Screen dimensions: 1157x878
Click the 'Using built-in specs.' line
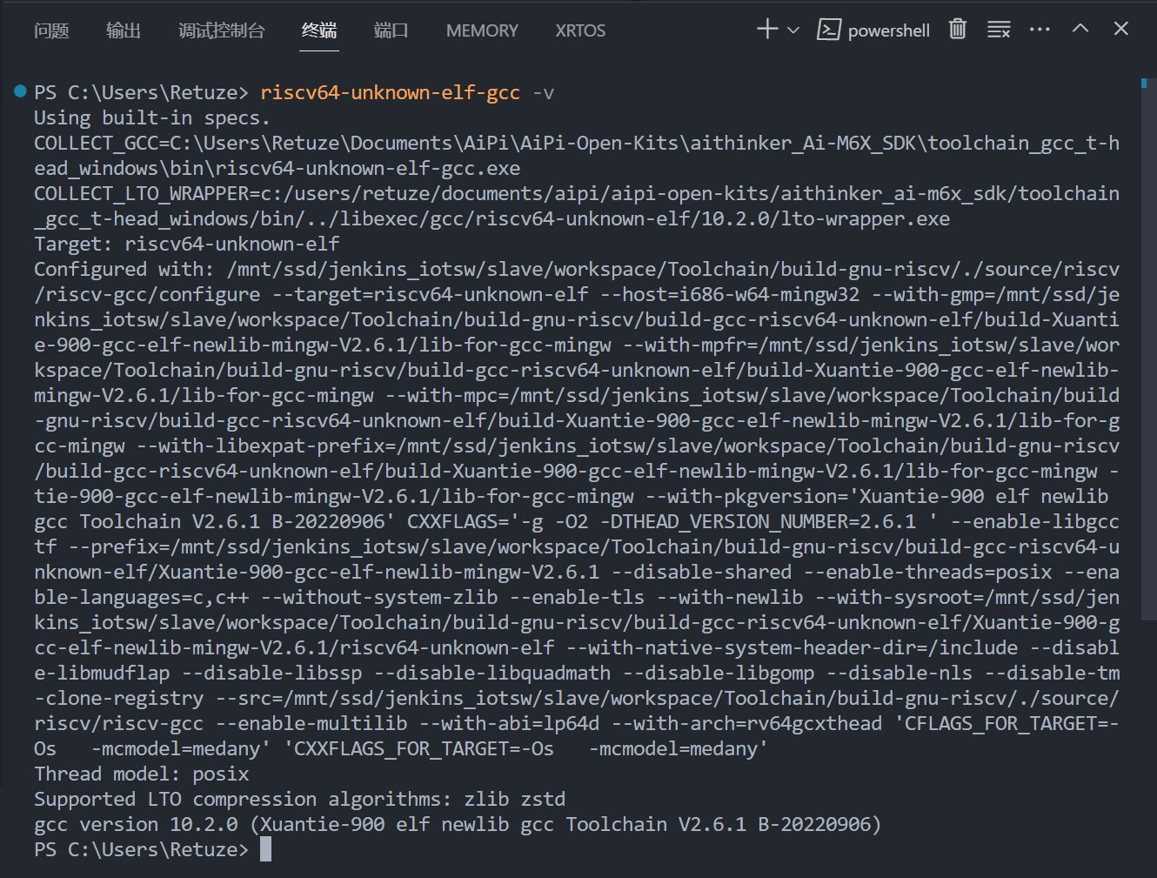(x=151, y=118)
